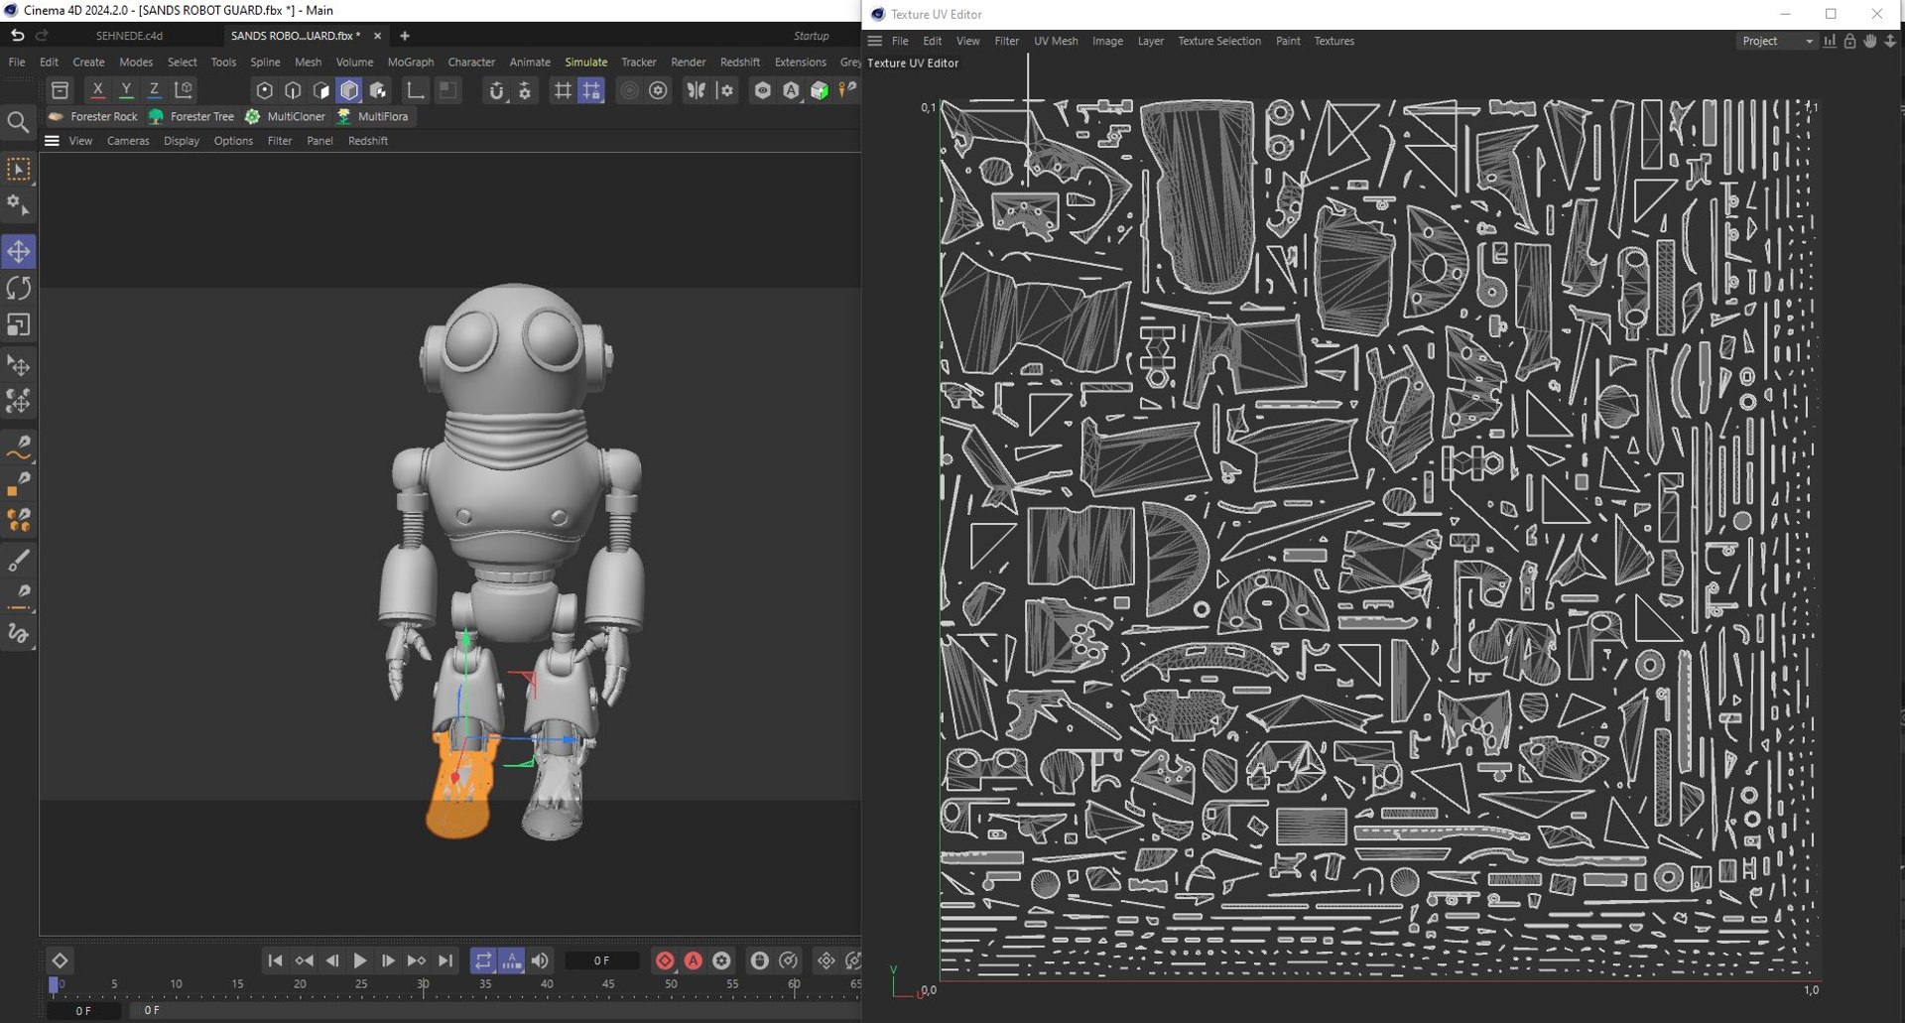This screenshot has height=1023, width=1905.
Task: Close the SANDS ROBO...UARD.fbx tab
Action: (377, 36)
